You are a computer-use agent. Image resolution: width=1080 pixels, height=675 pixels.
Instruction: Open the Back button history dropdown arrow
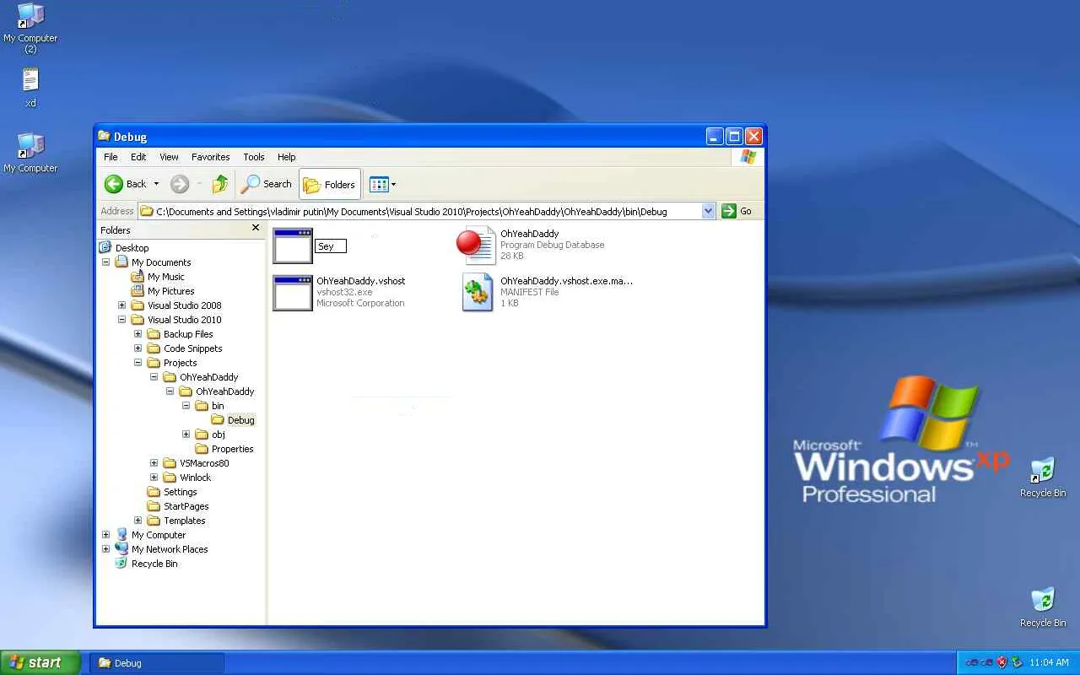click(x=156, y=184)
